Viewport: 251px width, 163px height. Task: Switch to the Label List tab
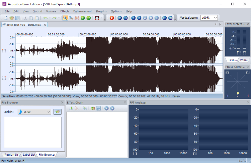pyautogui.click(x=29, y=155)
